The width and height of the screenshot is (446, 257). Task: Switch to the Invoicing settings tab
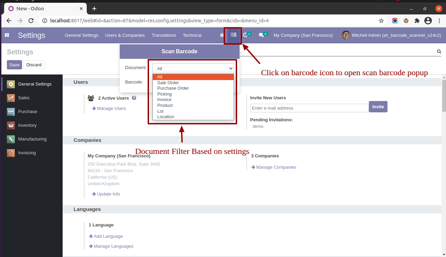pos(32,153)
